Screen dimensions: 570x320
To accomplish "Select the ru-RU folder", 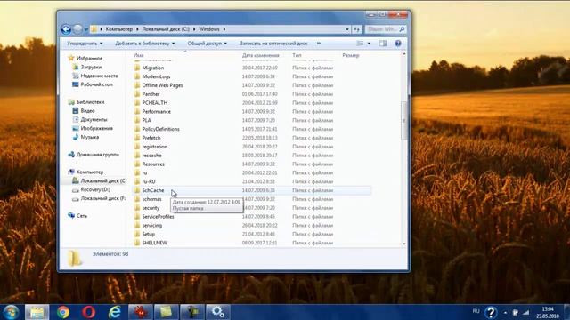I will pos(149,181).
